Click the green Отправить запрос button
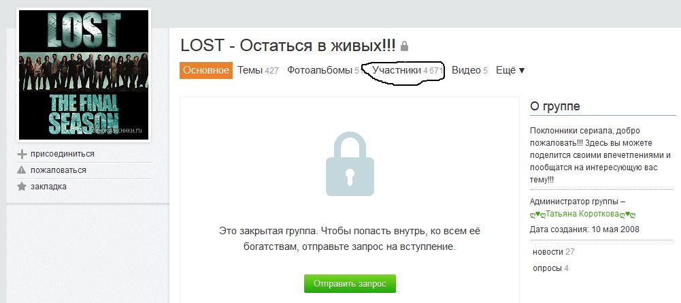Screen dimensions: 681x303 click(350, 283)
